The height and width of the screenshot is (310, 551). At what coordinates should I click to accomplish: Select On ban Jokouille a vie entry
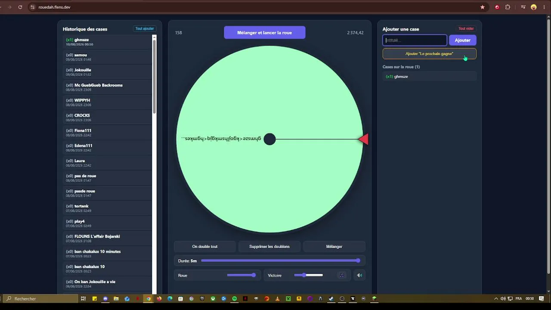pyautogui.click(x=107, y=284)
